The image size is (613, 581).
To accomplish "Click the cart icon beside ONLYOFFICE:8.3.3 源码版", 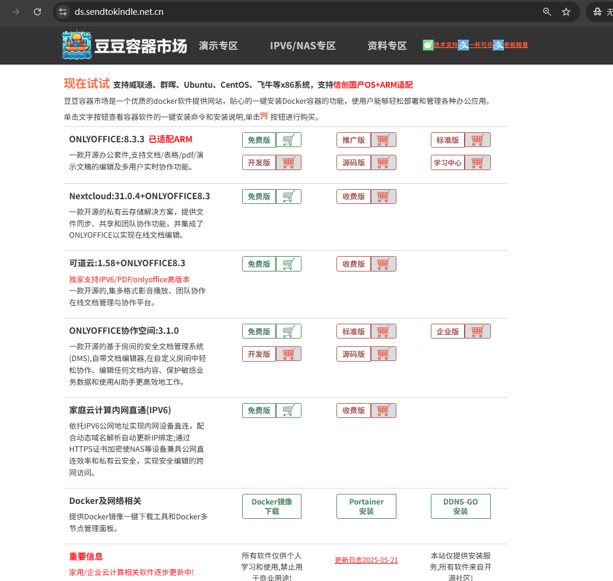I will point(383,162).
